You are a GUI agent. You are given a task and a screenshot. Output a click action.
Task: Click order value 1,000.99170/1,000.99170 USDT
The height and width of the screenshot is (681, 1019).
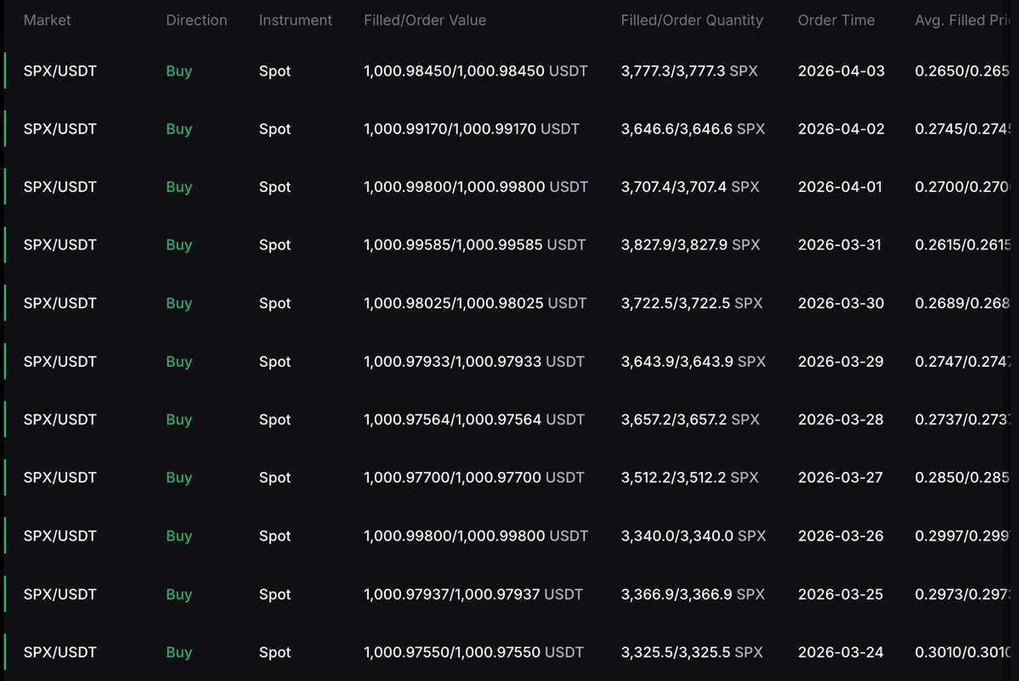[471, 128]
